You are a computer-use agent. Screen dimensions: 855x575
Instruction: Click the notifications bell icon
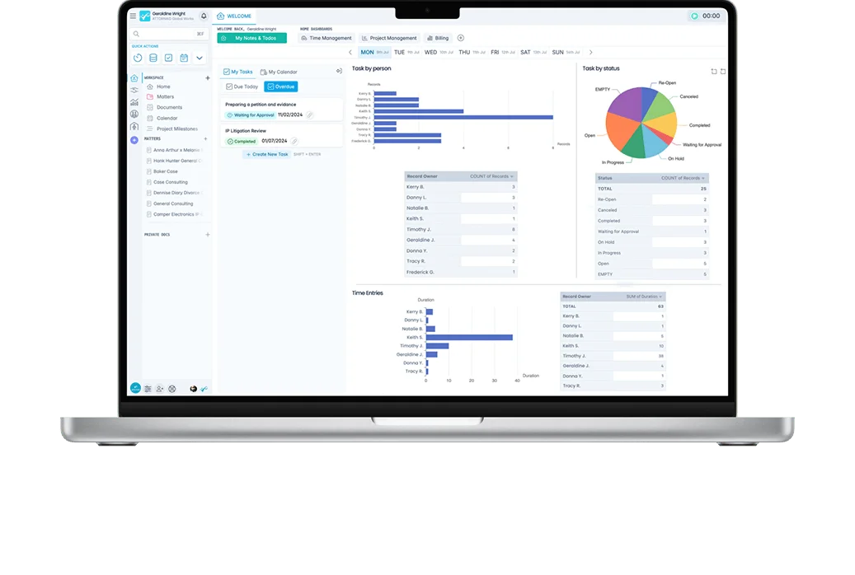[x=204, y=16]
